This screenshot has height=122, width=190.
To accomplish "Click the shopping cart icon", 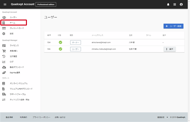I will tap(4, 51).
